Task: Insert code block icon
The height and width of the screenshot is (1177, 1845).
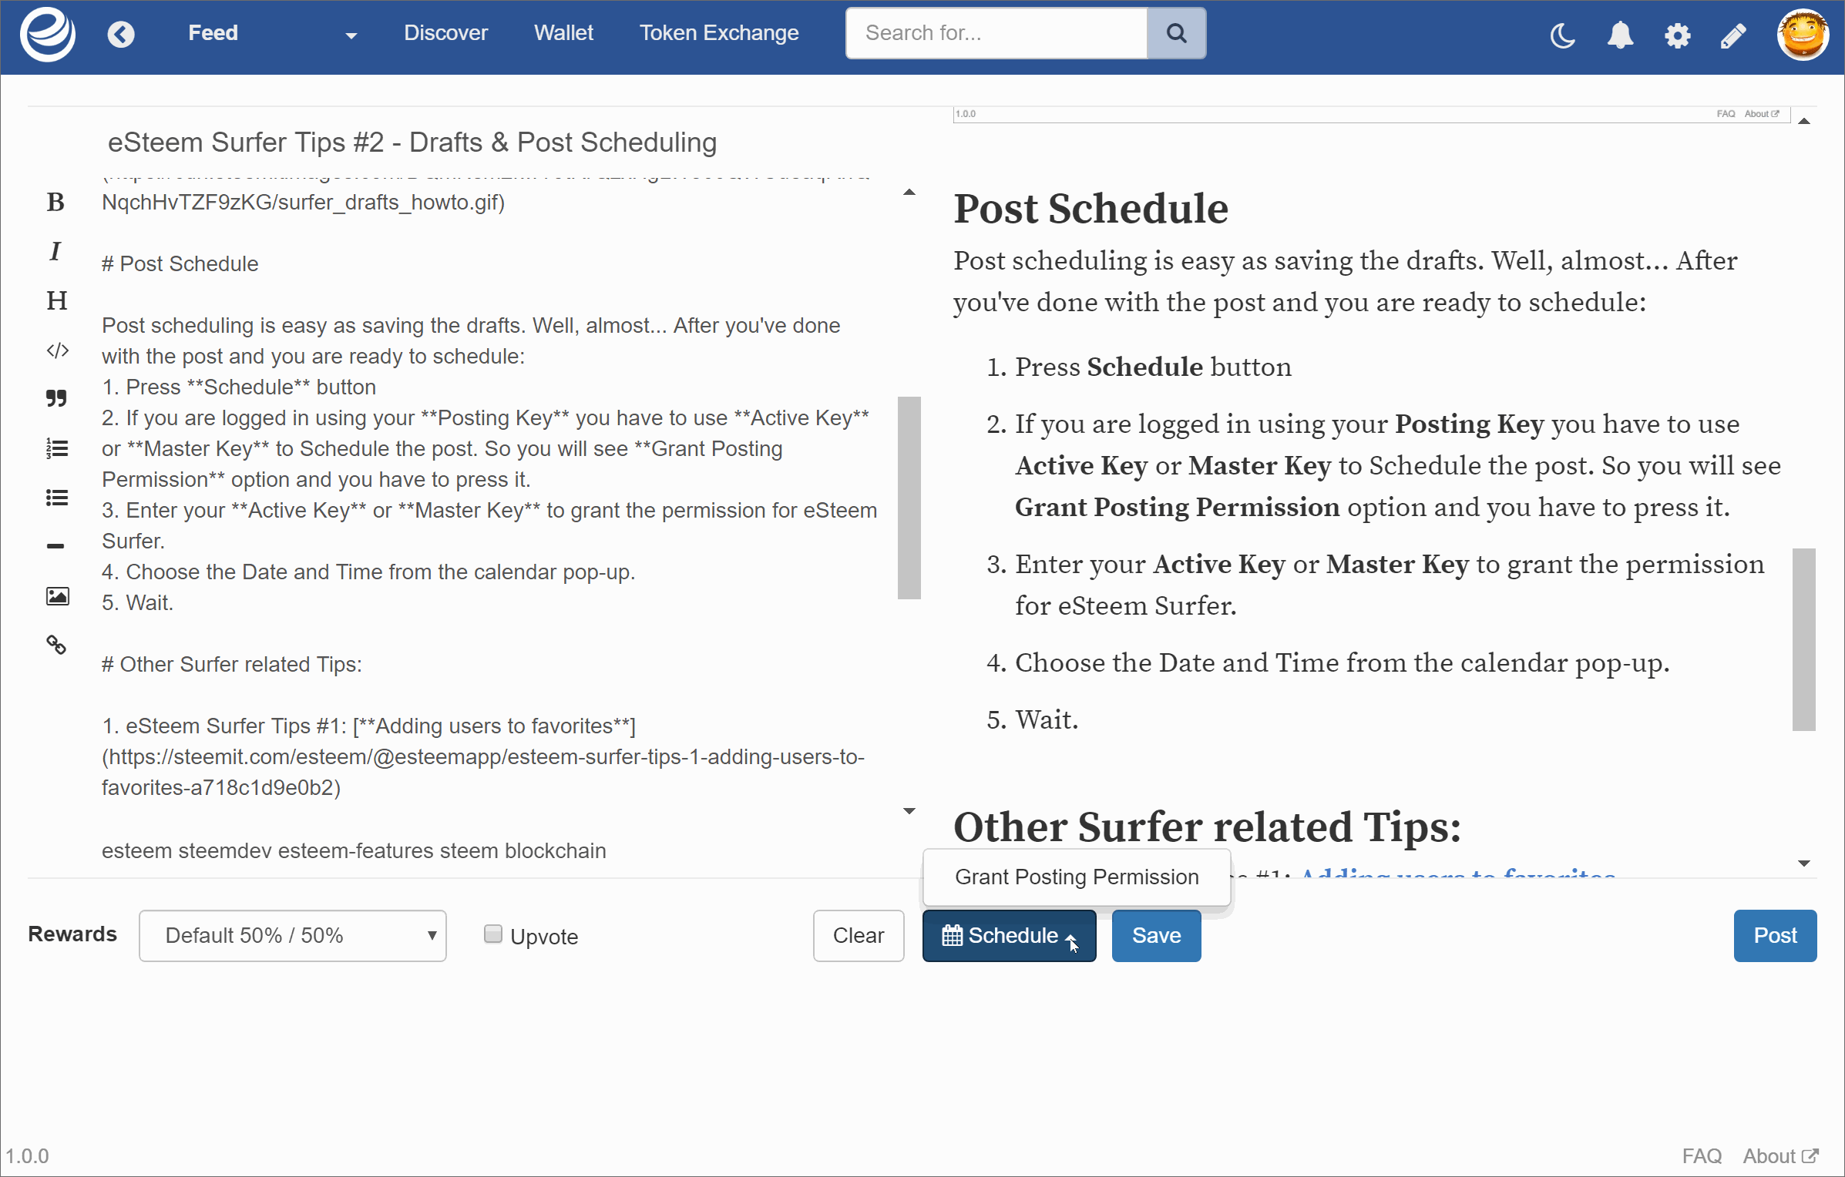Action: coord(57,350)
